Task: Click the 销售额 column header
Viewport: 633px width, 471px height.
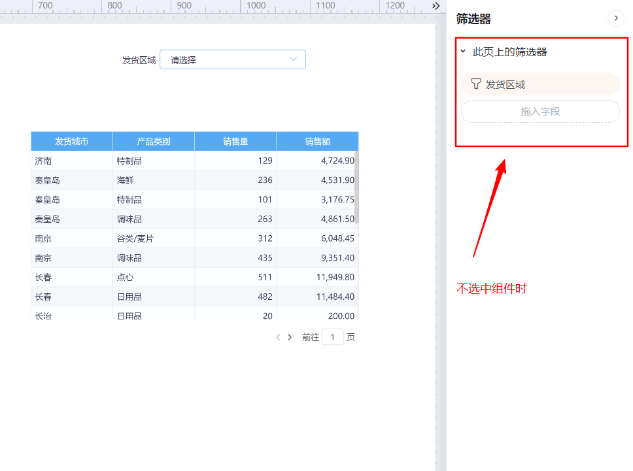Action: [x=317, y=142]
